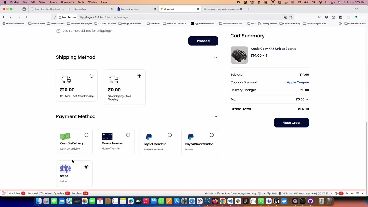Open the History menu in the menu bar
368x207 pixels.
tap(53, 2)
